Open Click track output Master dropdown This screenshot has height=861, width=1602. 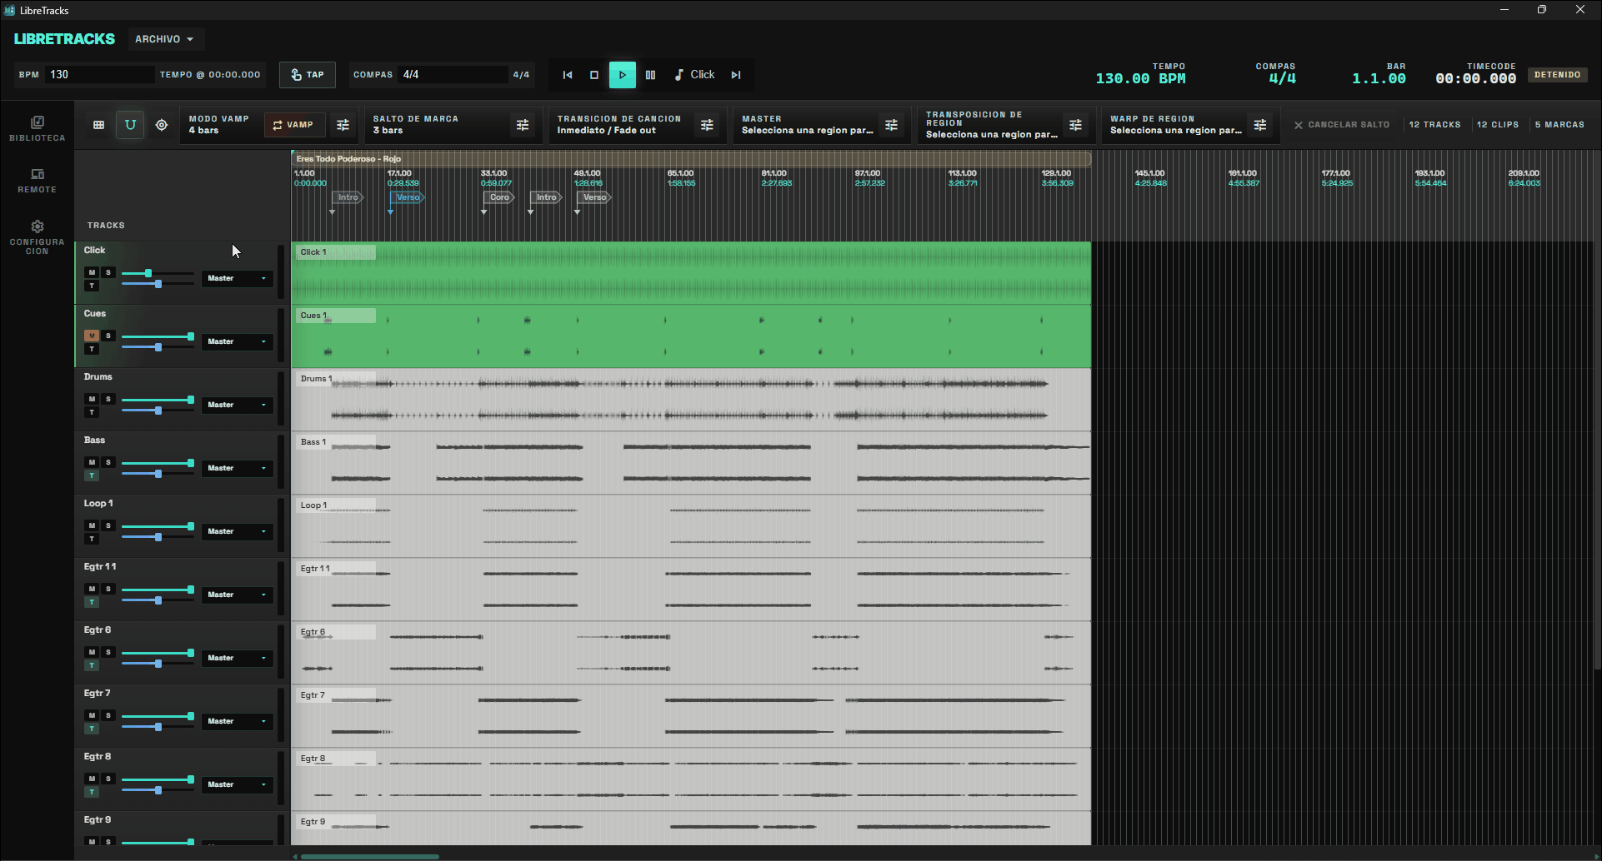(x=237, y=278)
